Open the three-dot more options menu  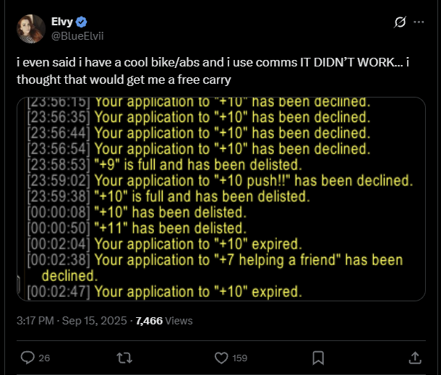(419, 22)
